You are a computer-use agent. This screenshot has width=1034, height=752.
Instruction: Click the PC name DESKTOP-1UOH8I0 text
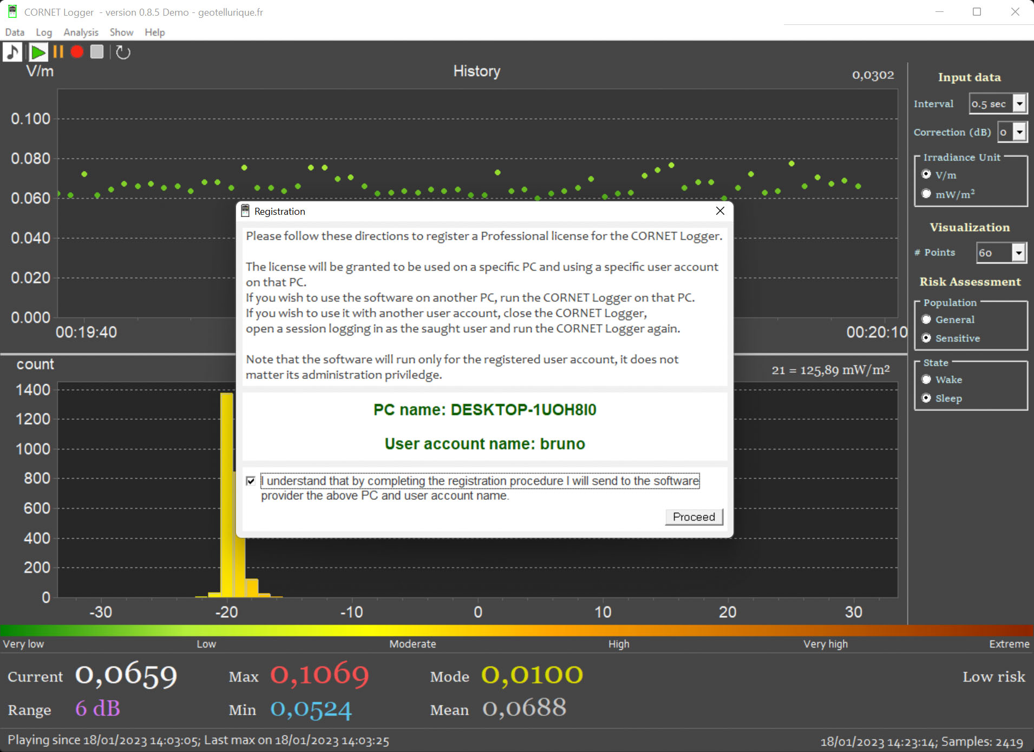pos(485,410)
